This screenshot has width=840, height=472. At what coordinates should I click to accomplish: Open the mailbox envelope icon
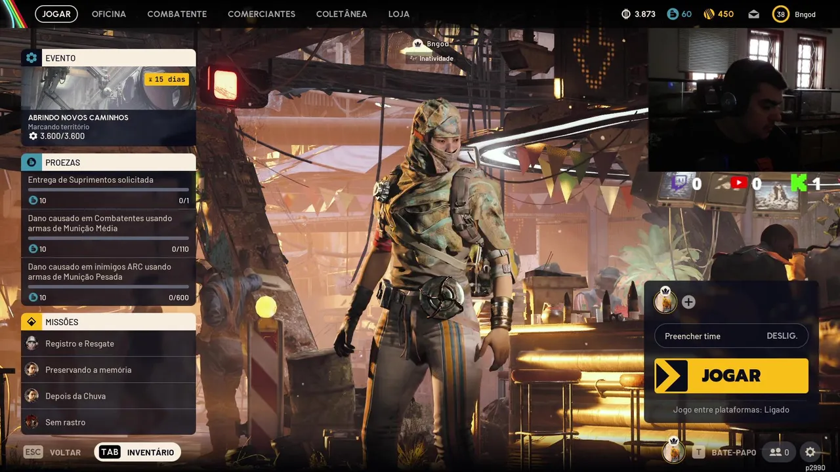point(754,14)
